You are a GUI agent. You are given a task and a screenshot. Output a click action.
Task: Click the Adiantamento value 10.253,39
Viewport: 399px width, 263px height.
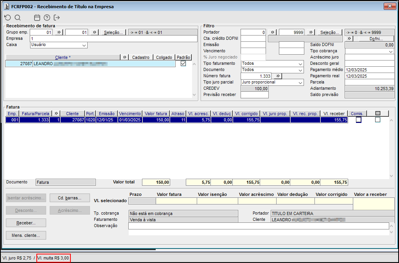click(x=370, y=88)
